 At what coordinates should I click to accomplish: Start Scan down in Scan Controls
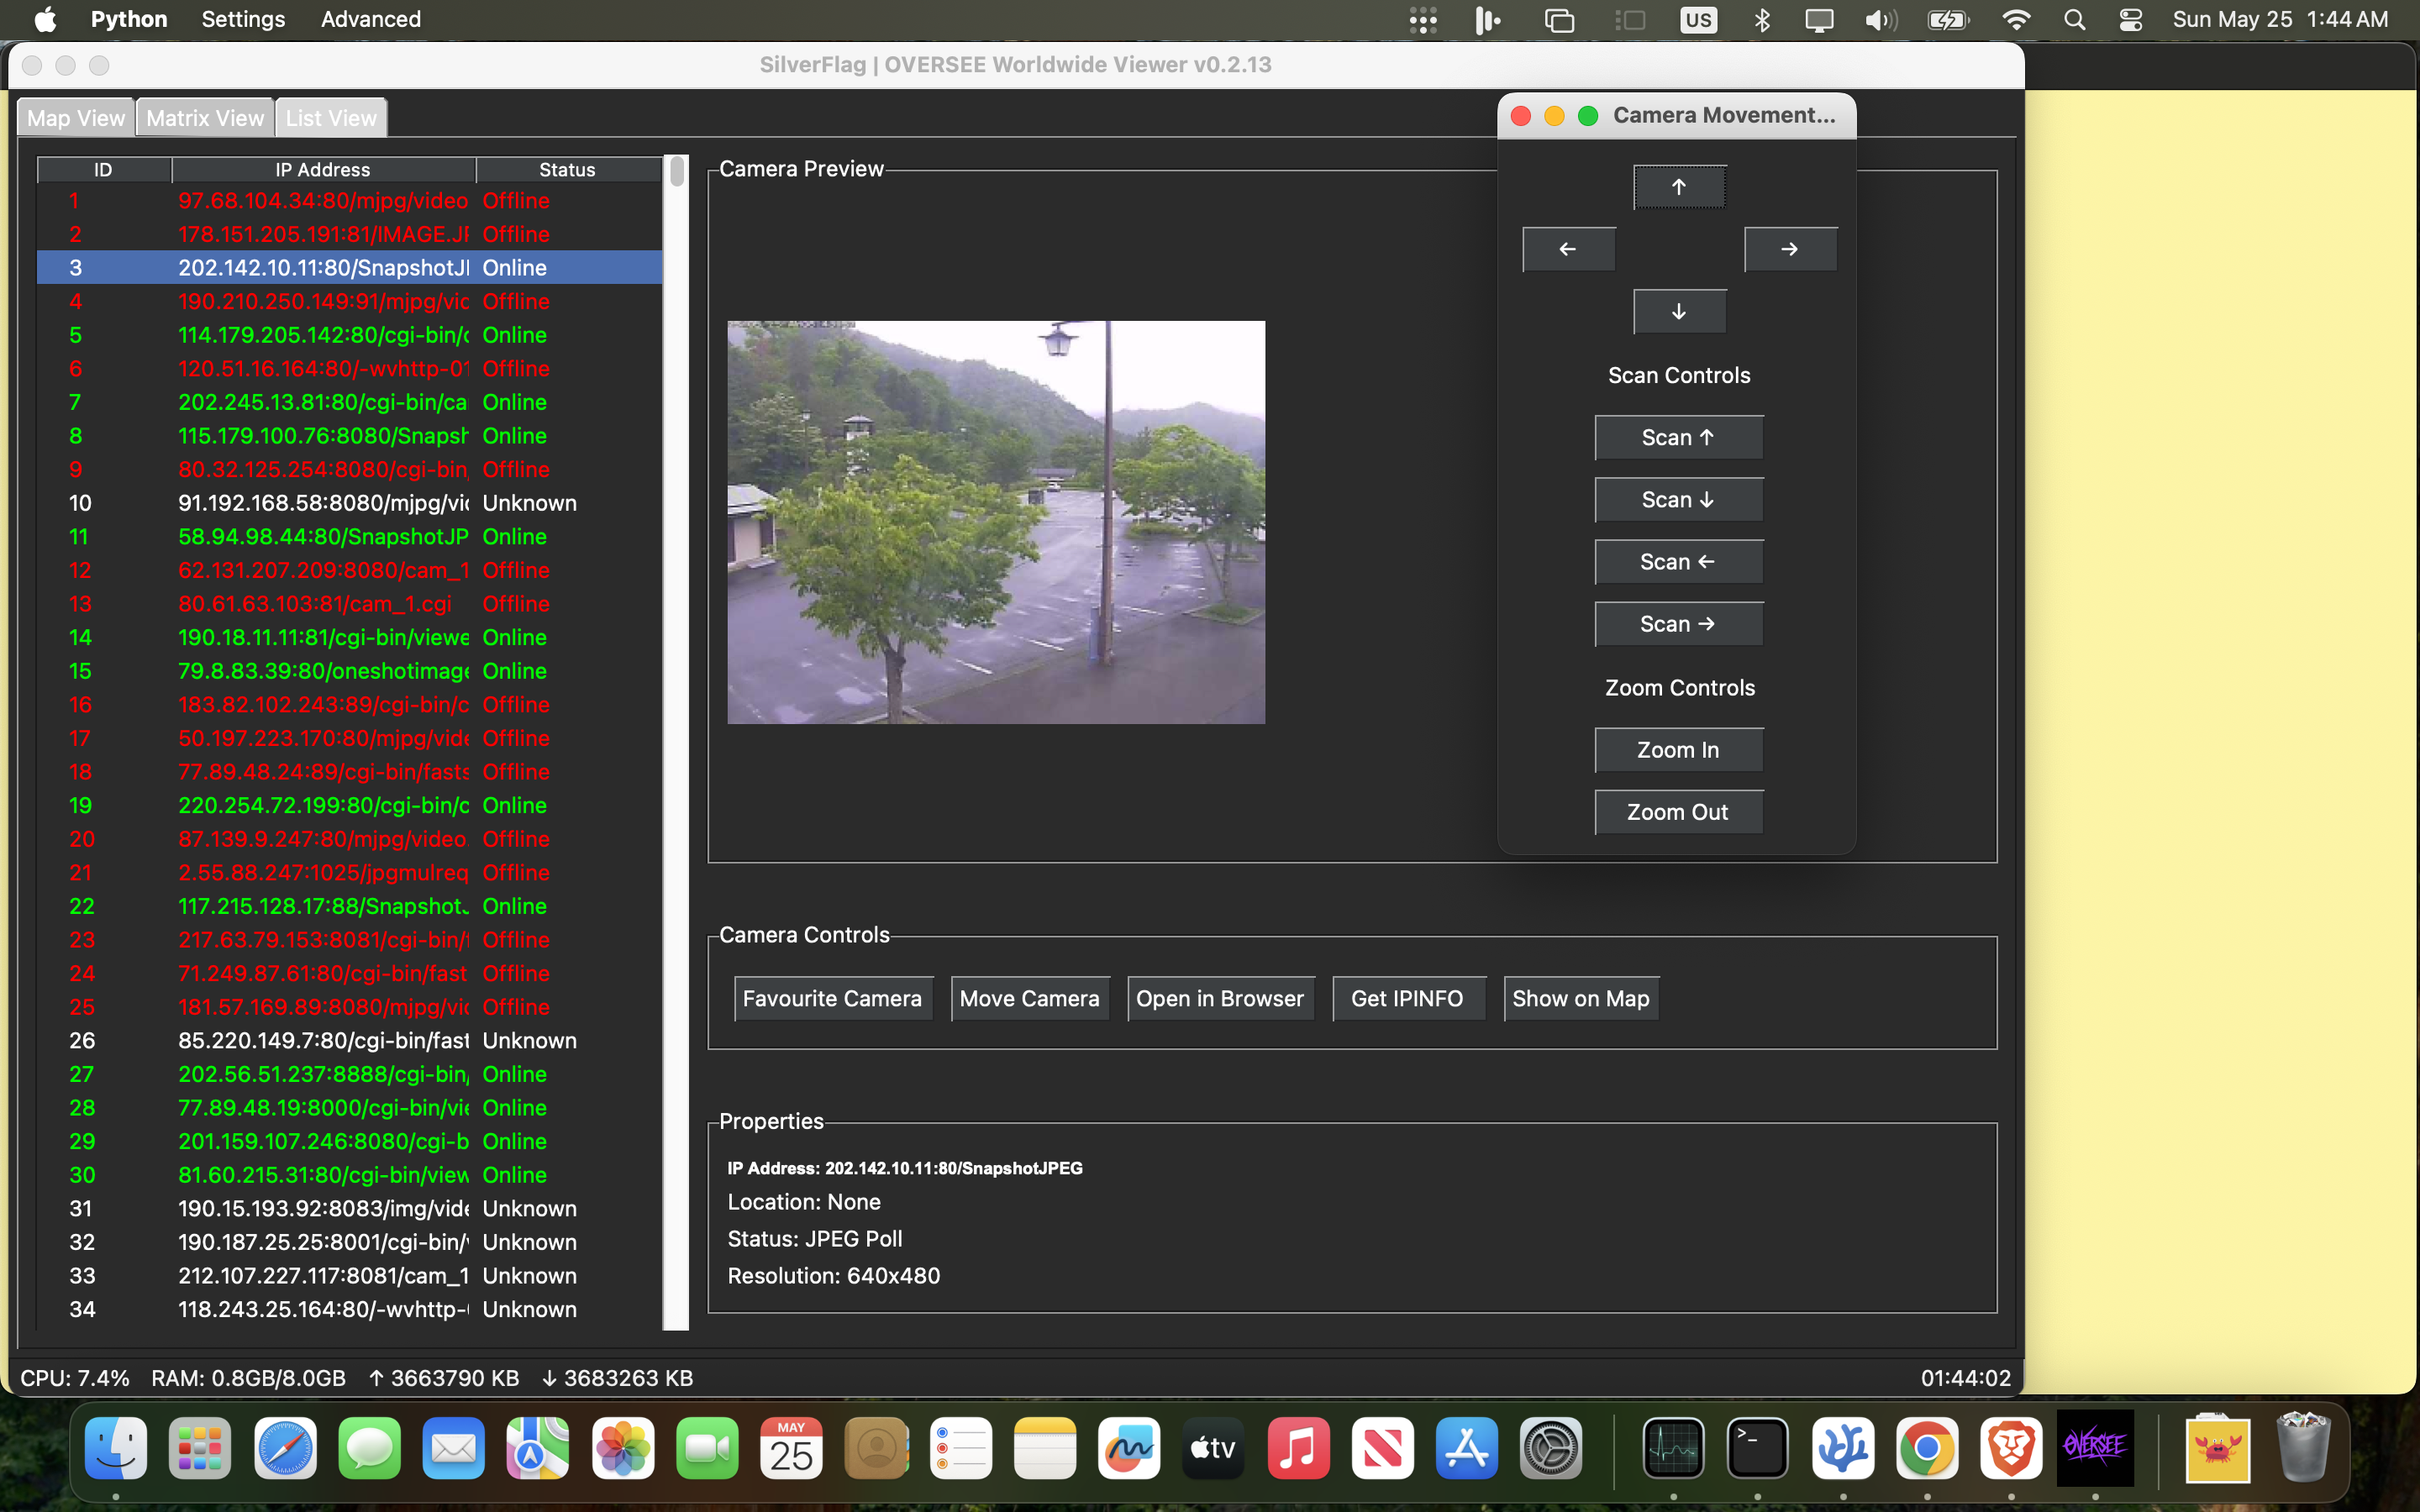[1678, 500]
